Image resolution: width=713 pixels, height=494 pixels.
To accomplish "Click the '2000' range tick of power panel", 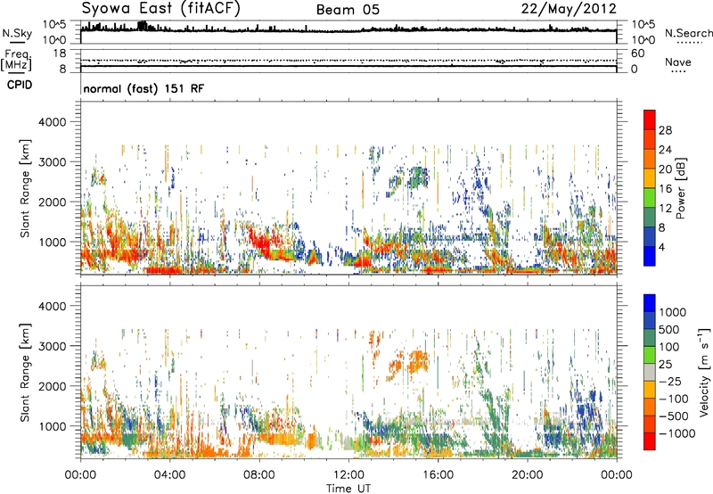I will tap(52, 202).
